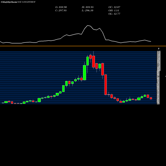Select the OH: 1.51 reading

tap(114, 10)
